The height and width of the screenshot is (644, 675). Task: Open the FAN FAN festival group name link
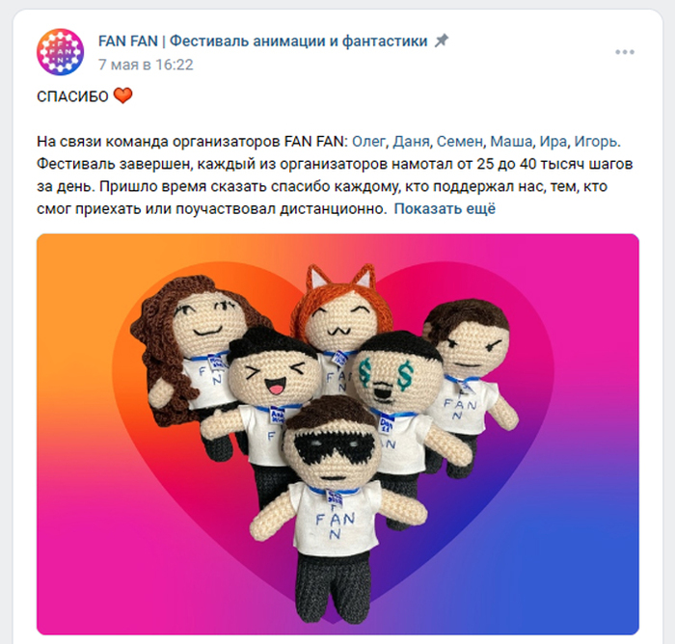[262, 40]
